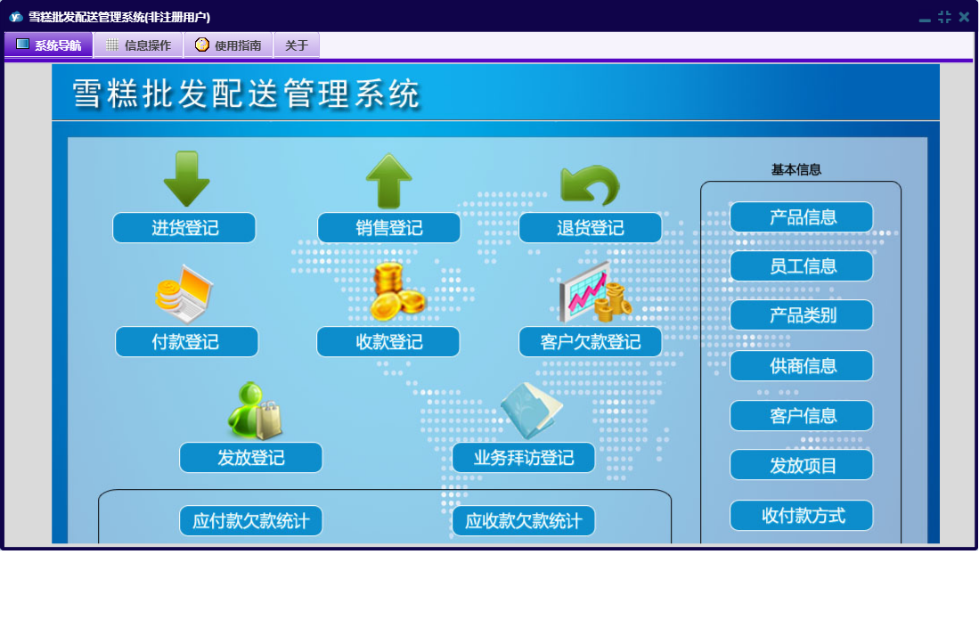Image resolution: width=979 pixels, height=644 pixels.
Task: Open 发放项目 settings
Action: (x=802, y=466)
